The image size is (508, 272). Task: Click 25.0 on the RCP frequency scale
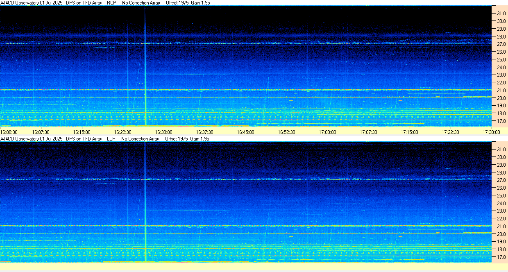pyautogui.click(x=501, y=60)
